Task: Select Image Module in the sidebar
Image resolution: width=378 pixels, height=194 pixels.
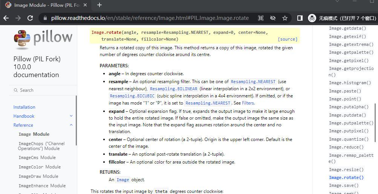Action: tap(34, 134)
